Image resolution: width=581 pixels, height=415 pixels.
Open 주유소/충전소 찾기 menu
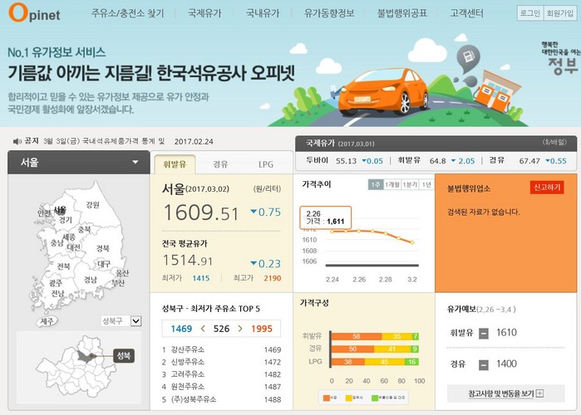tap(127, 14)
